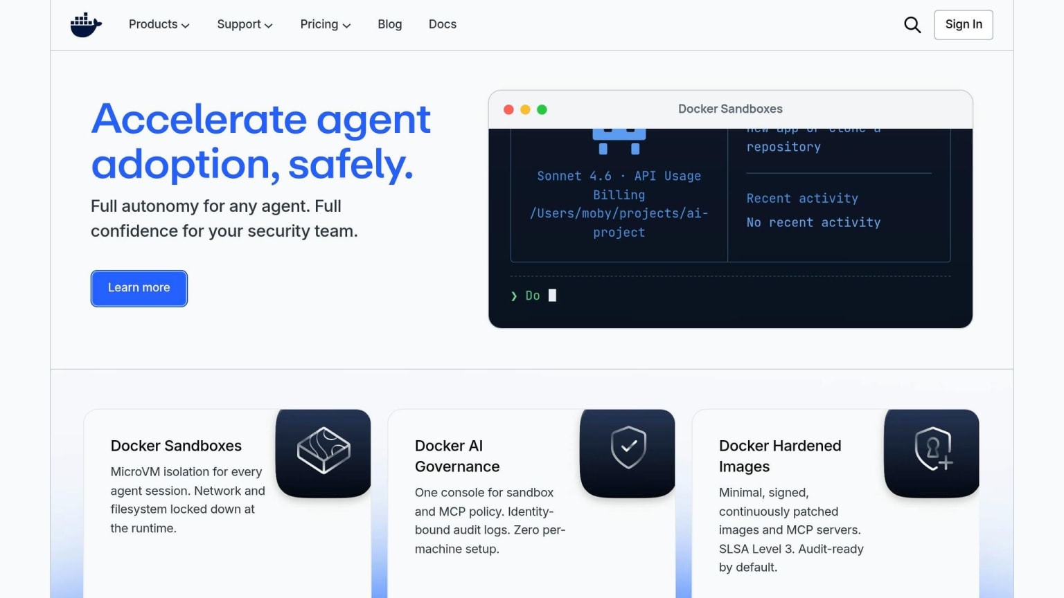Click the Hardened Images lock shield icon
Viewport: 1064px width, 598px height.
click(x=934, y=448)
